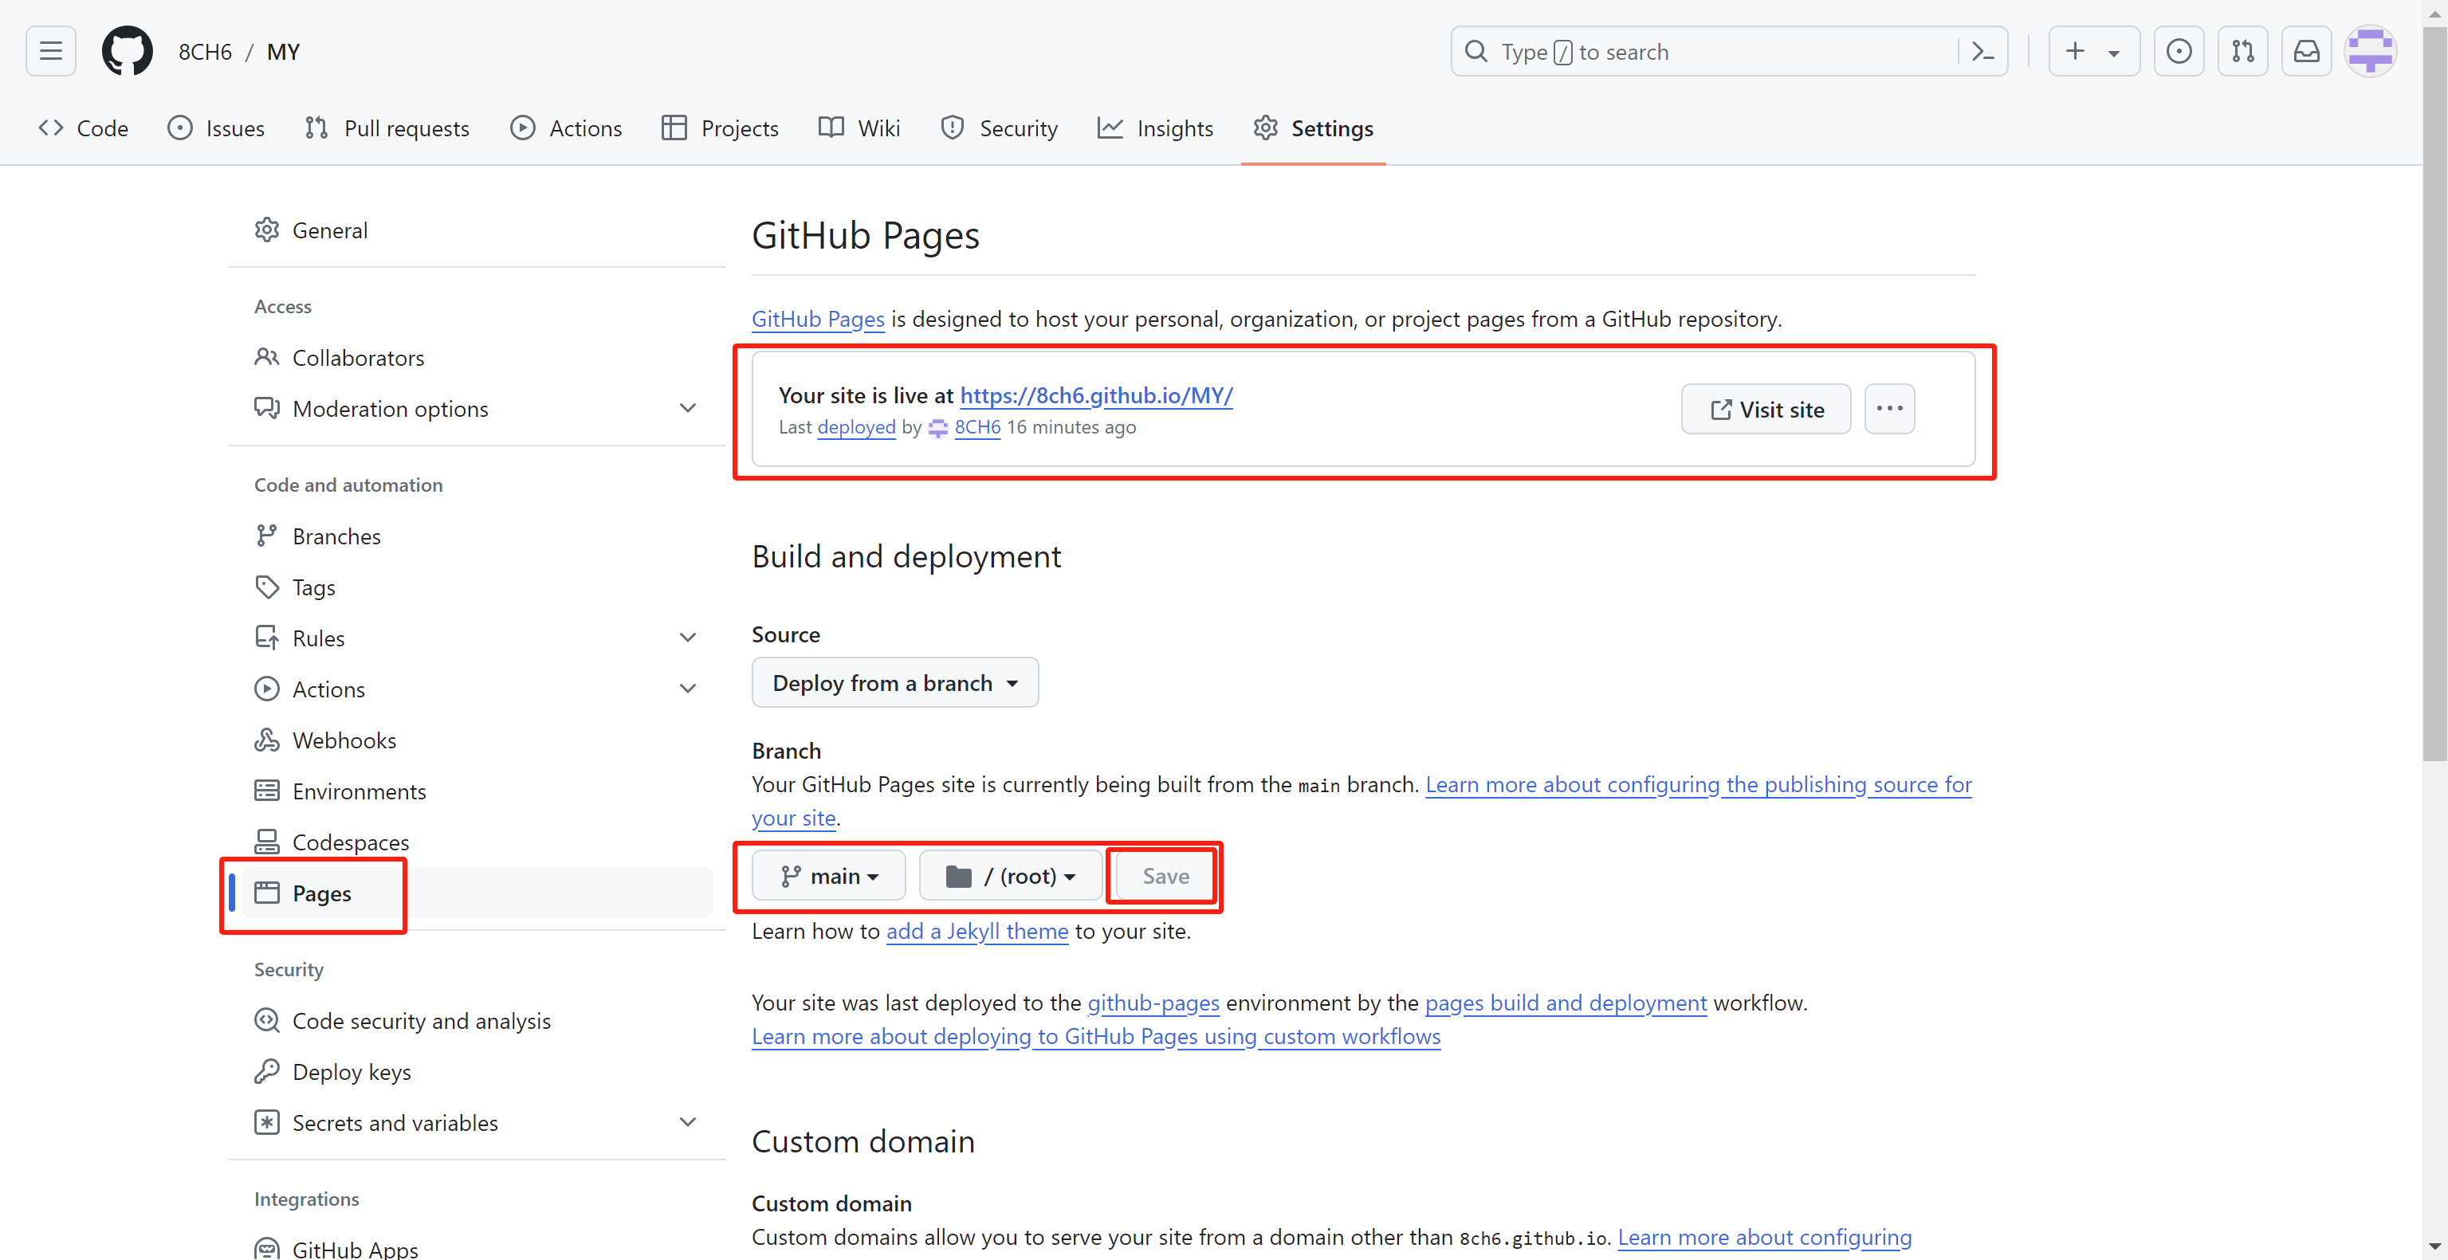Click the MY repository breadcrumb
Viewport: 2448px width, 1260px height.
(283, 51)
